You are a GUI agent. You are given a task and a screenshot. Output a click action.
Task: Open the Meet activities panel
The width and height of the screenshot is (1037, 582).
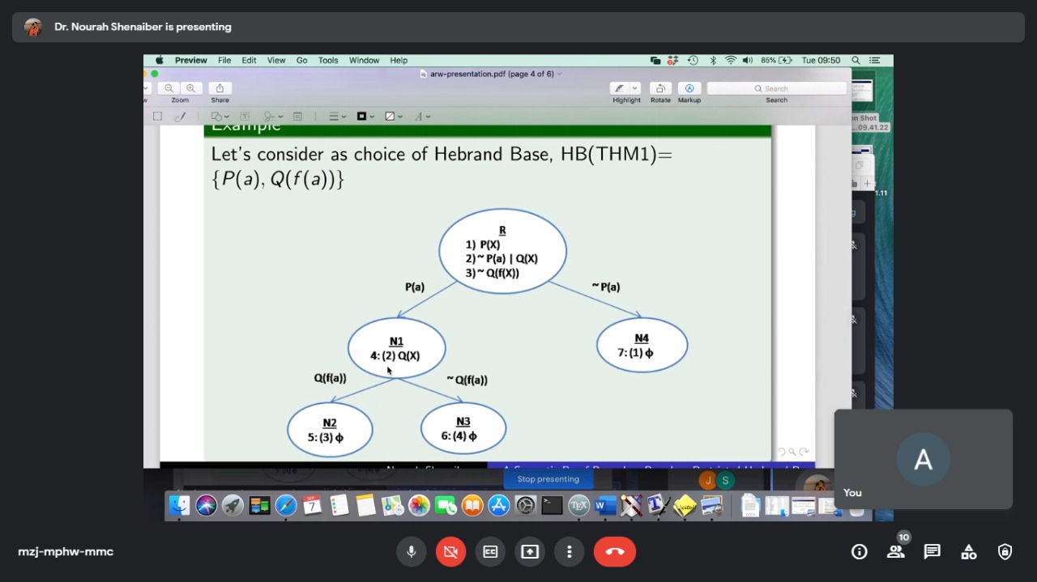click(x=969, y=552)
